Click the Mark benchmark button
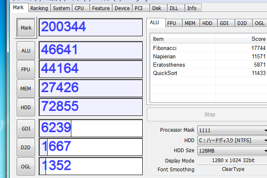This screenshot has width=267, height=178. (26, 28)
